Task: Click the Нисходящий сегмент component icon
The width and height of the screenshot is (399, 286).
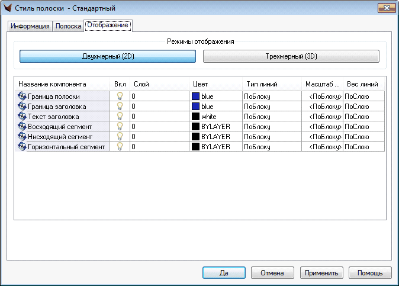Action: point(22,136)
